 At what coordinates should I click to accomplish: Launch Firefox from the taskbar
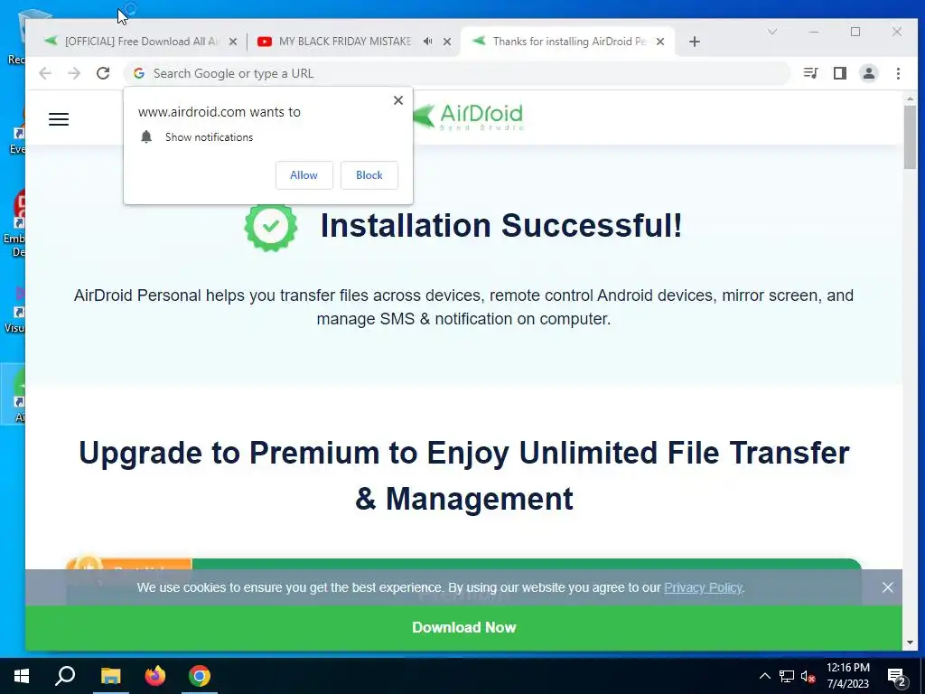point(155,676)
